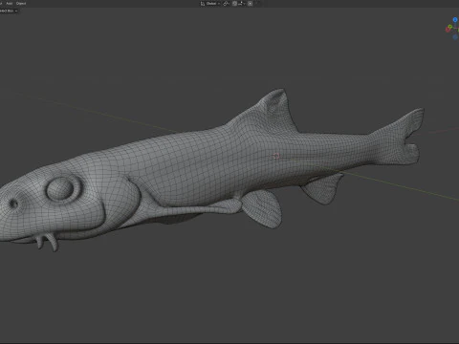Open the Object menu
This screenshot has height=344, width=459.
tap(21, 4)
